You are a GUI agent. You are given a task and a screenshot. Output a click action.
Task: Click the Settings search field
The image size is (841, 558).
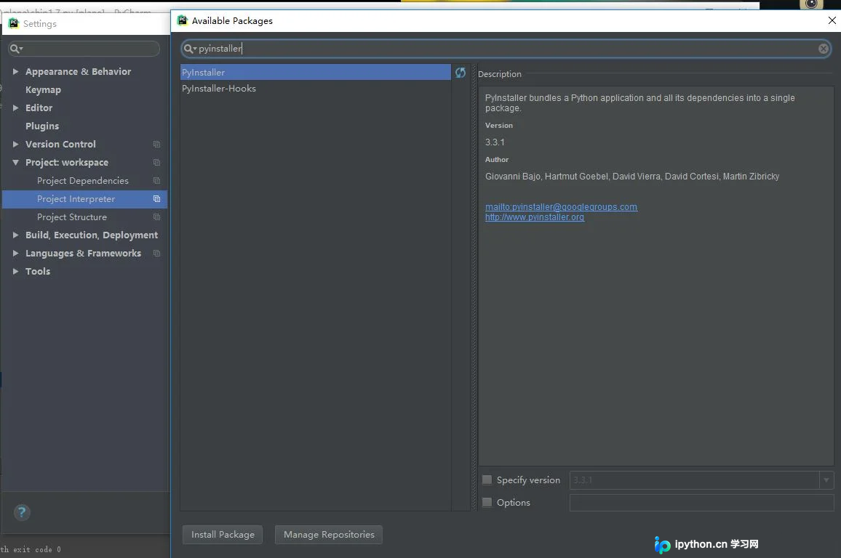[x=84, y=49]
